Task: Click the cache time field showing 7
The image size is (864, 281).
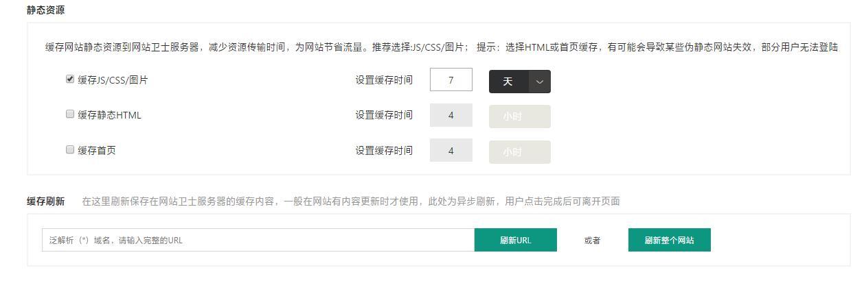Action: click(x=451, y=80)
